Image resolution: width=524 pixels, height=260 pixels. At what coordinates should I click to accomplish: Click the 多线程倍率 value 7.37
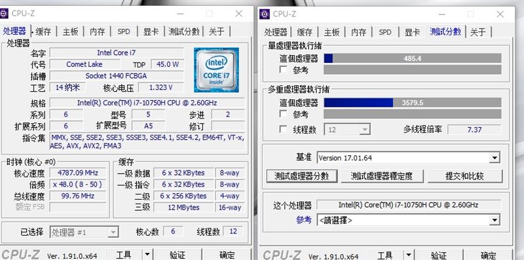(474, 129)
